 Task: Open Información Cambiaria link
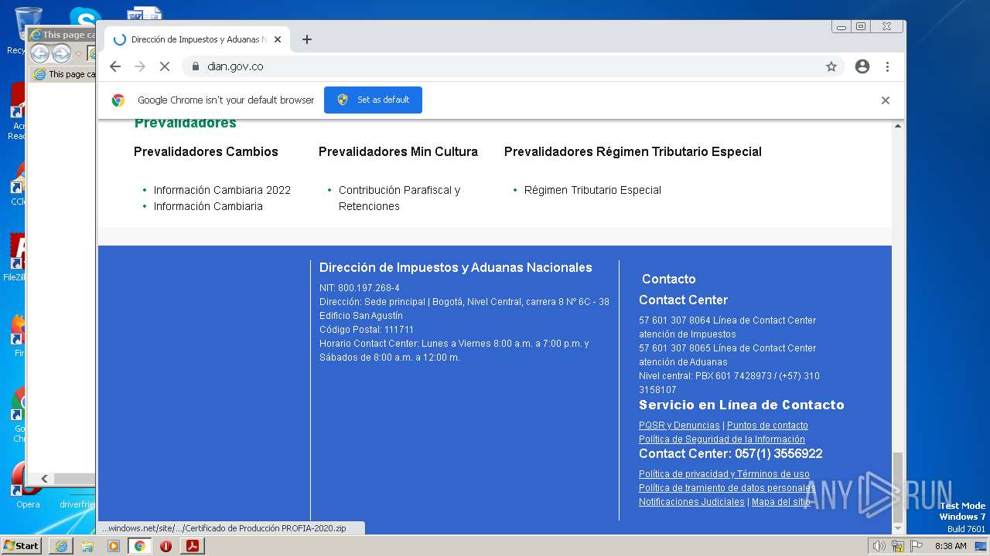pyautogui.click(x=208, y=206)
